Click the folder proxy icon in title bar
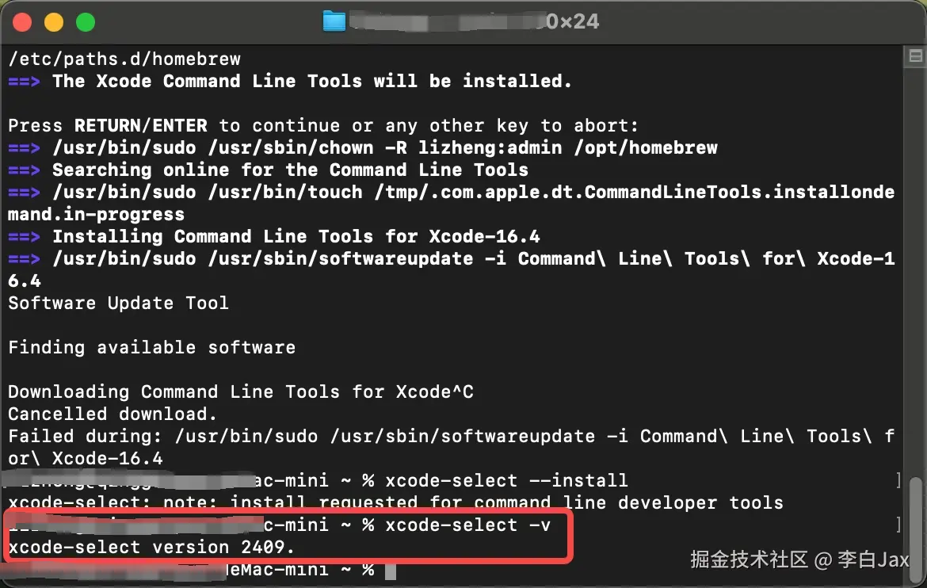This screenshot has height=588, width=927. point(334,21)
